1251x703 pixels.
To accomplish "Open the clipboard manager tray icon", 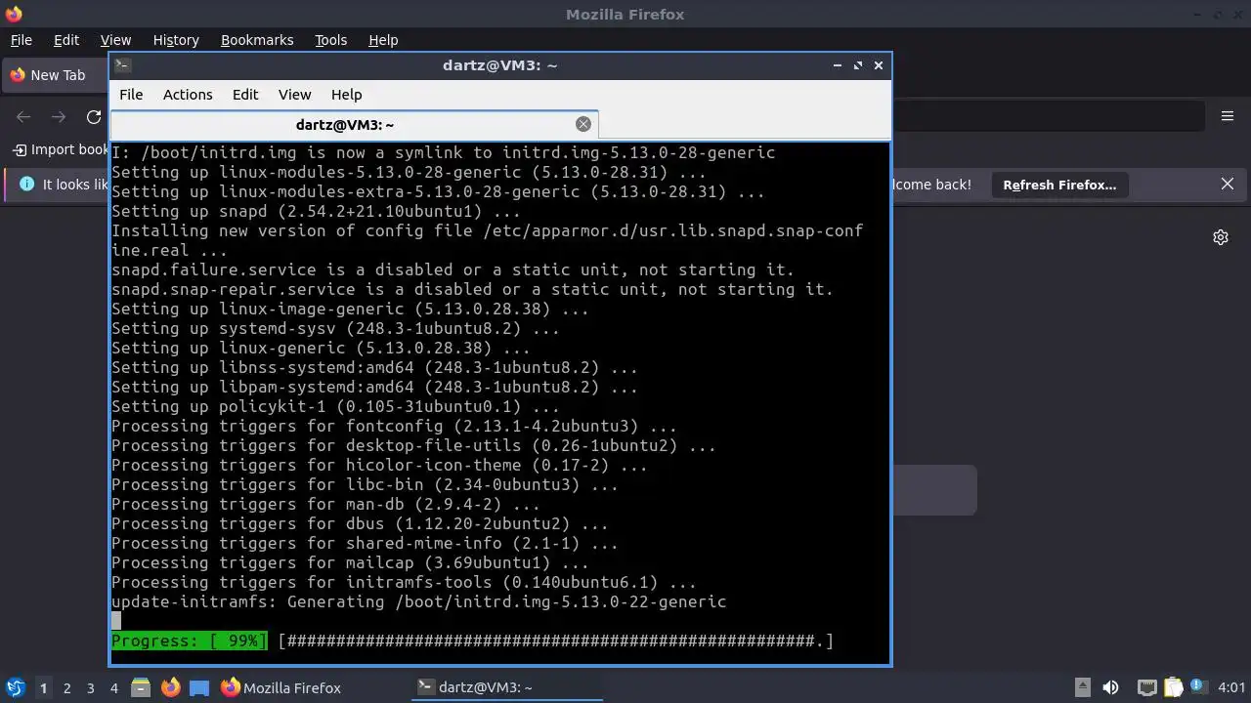I will 1173,687.
